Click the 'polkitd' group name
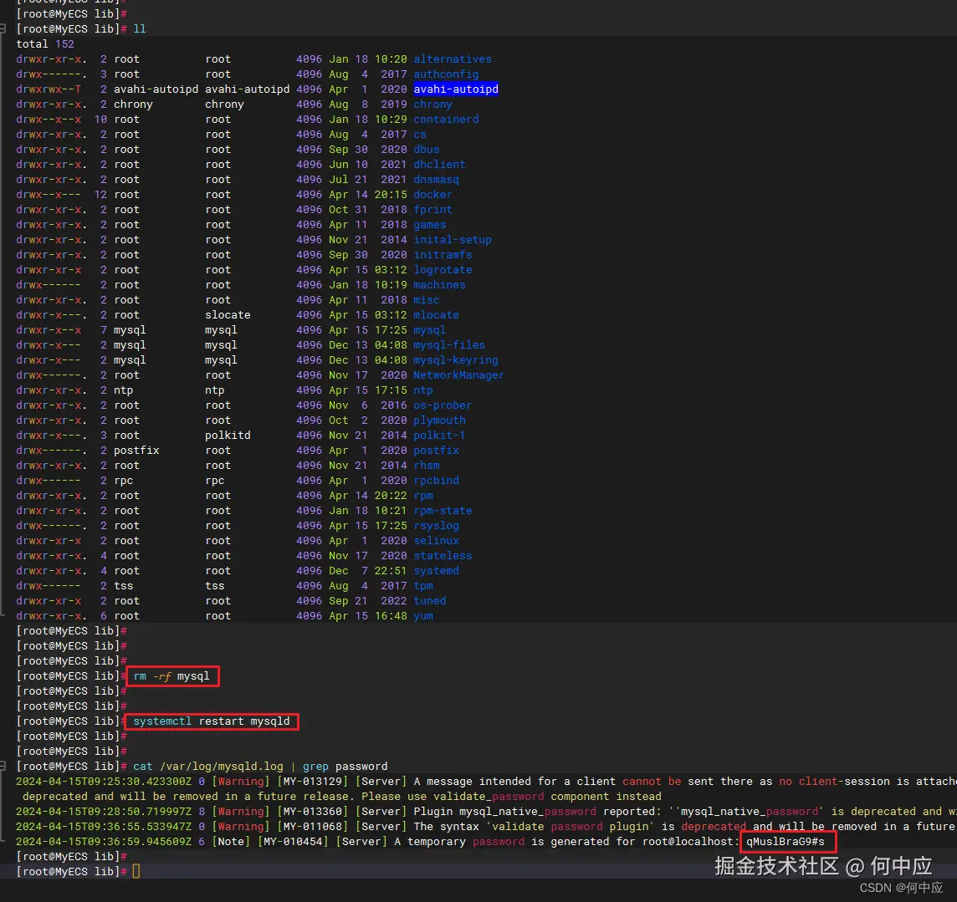Screen dimensions: 957x902 coord(228,435)
